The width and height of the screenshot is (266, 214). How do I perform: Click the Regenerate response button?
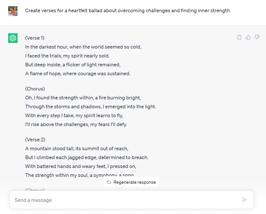click(x=131, y=182)
